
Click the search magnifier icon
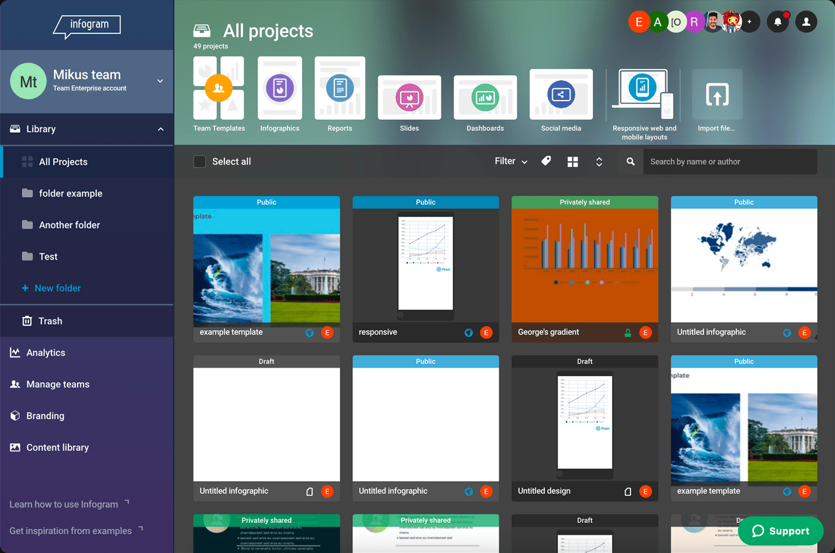[630, 162]
